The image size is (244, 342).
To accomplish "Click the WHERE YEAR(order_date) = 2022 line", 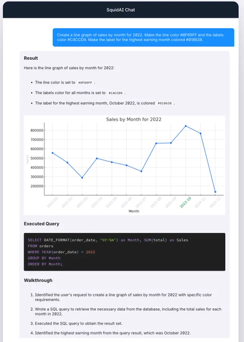I will (x=61, y=252).
